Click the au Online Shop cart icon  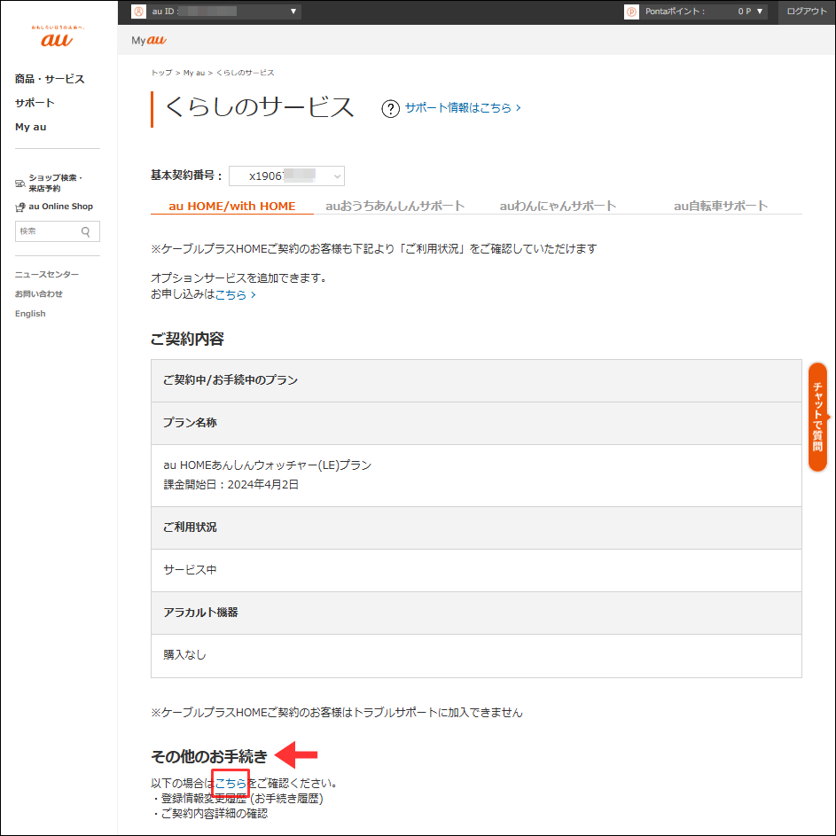point(19,207)
